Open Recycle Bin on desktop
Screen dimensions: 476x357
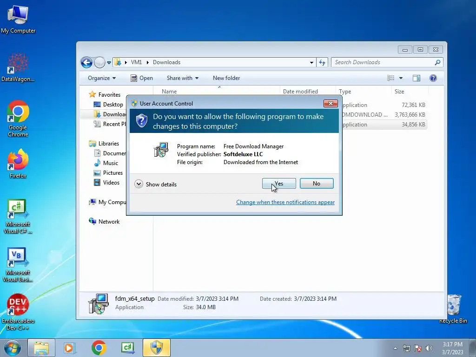(x=453, y=309)
